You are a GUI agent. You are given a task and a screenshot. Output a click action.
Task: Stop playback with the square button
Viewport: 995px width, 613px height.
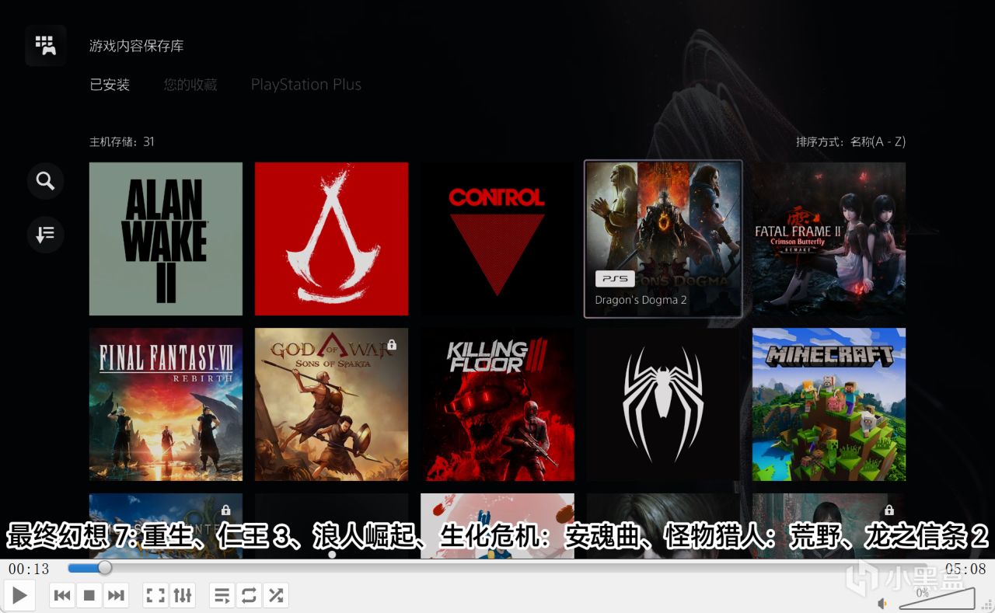[x=89, y=596]
